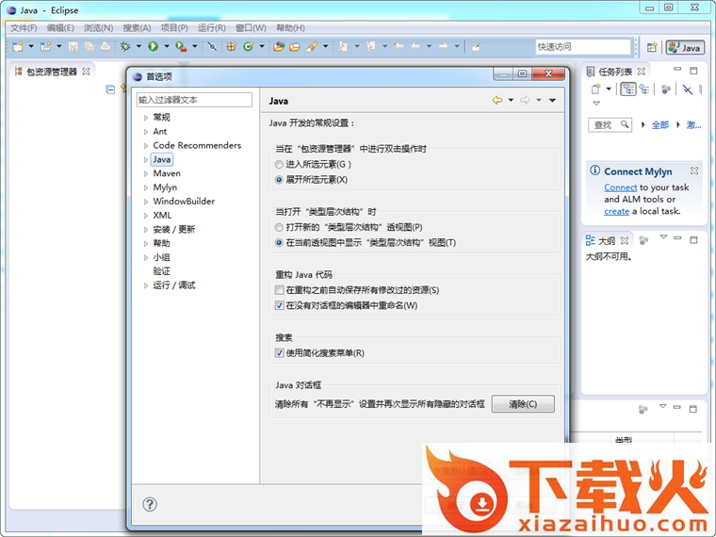716x537 pixels.
Task: Click the help question mark icon in preferences
Action: [150, 504]
